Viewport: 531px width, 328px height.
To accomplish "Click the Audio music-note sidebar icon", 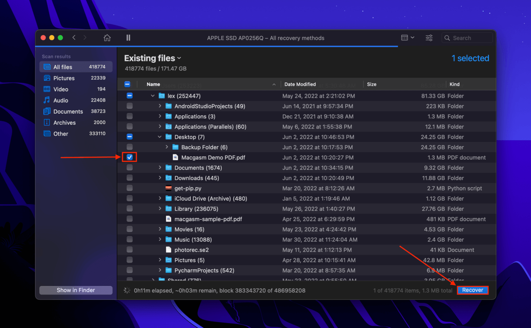I will tap(47, 100).
